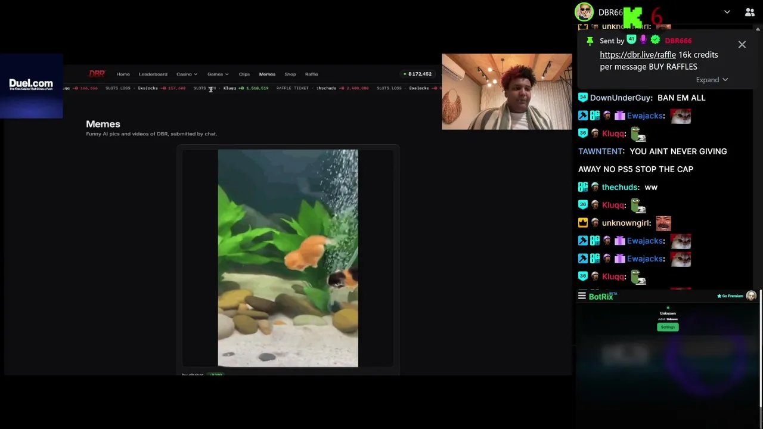
Task: Open BotRix Settings
Action: click(668, 327)
